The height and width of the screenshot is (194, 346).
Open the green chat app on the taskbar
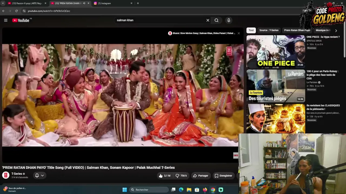point(221,190)
